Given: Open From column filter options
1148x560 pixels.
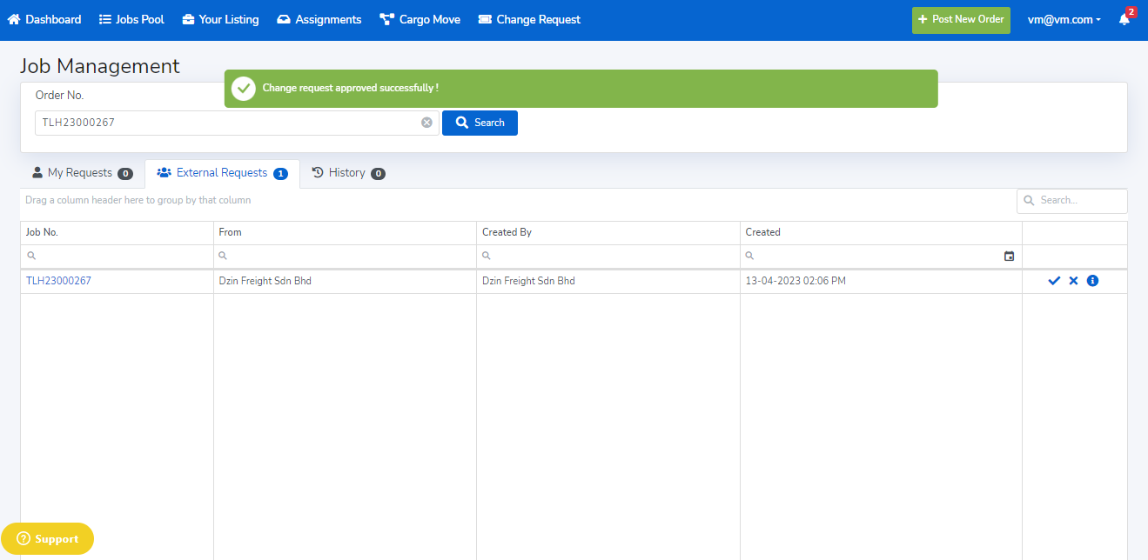Looking at the screenshot, I should click(223, 257).
